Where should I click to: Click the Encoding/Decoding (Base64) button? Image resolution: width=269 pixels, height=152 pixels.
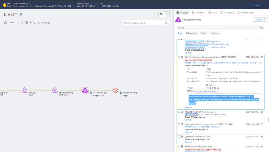click(x=207, y=91)
